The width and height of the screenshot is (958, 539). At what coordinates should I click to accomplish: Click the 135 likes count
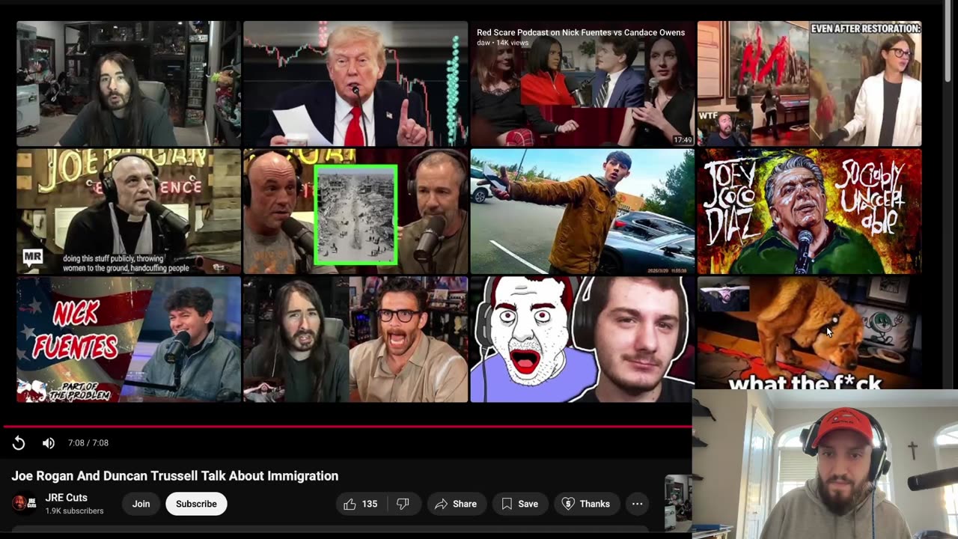tap(370, 504)
